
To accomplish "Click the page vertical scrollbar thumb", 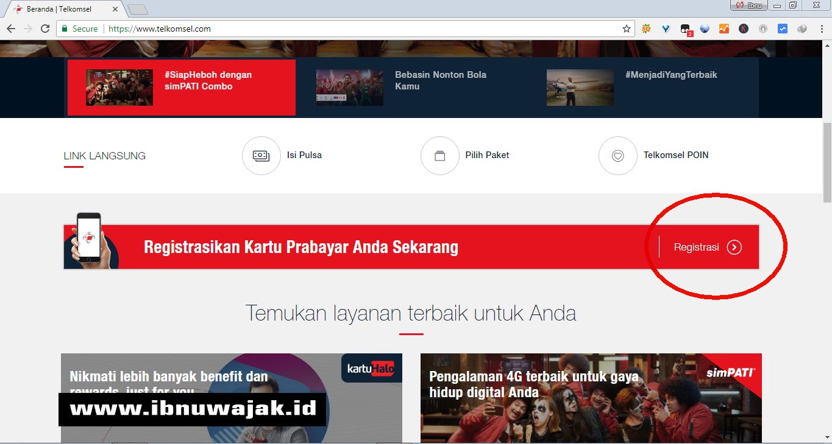I will (x=827, y=162).
